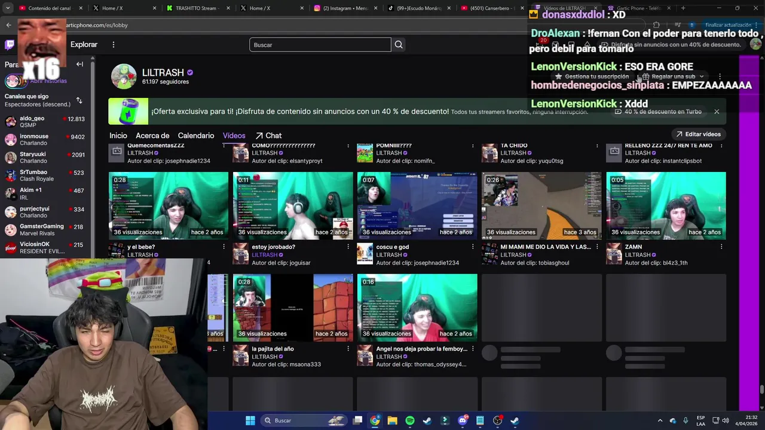Open Regalar una sub dropdown
765x430 pixels.
click(674, 76)
